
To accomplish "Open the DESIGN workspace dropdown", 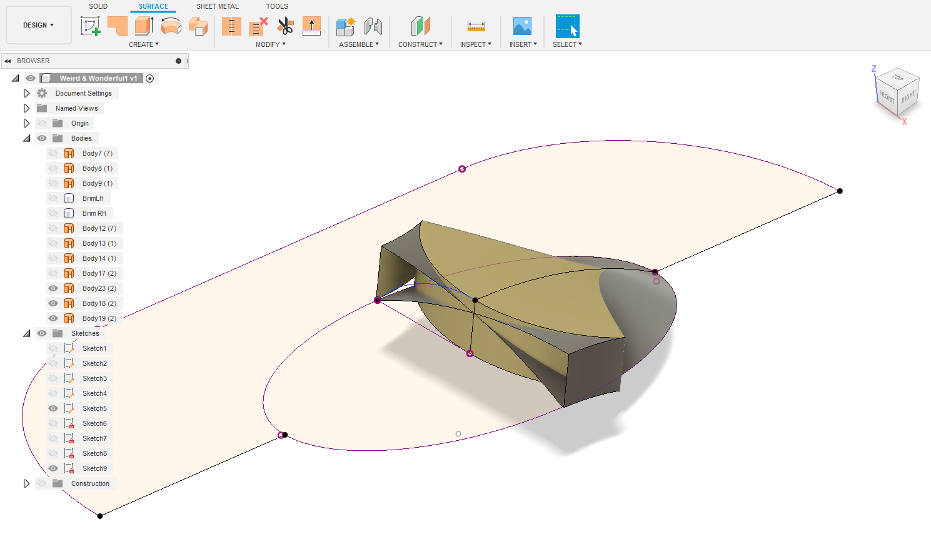I will tap(39, 25).
